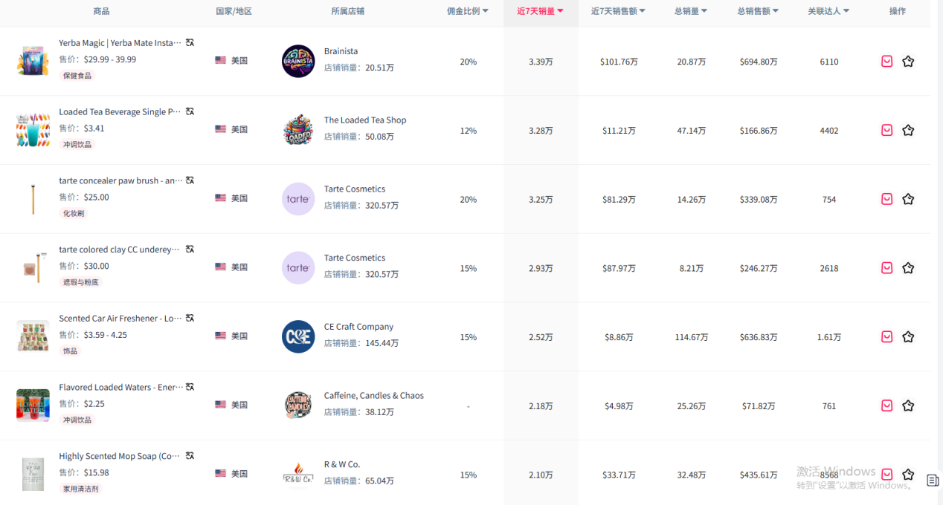Toggle star on Highly Scented Mop Soap row
The image size is (943, 505).
(x=908, y=475)
